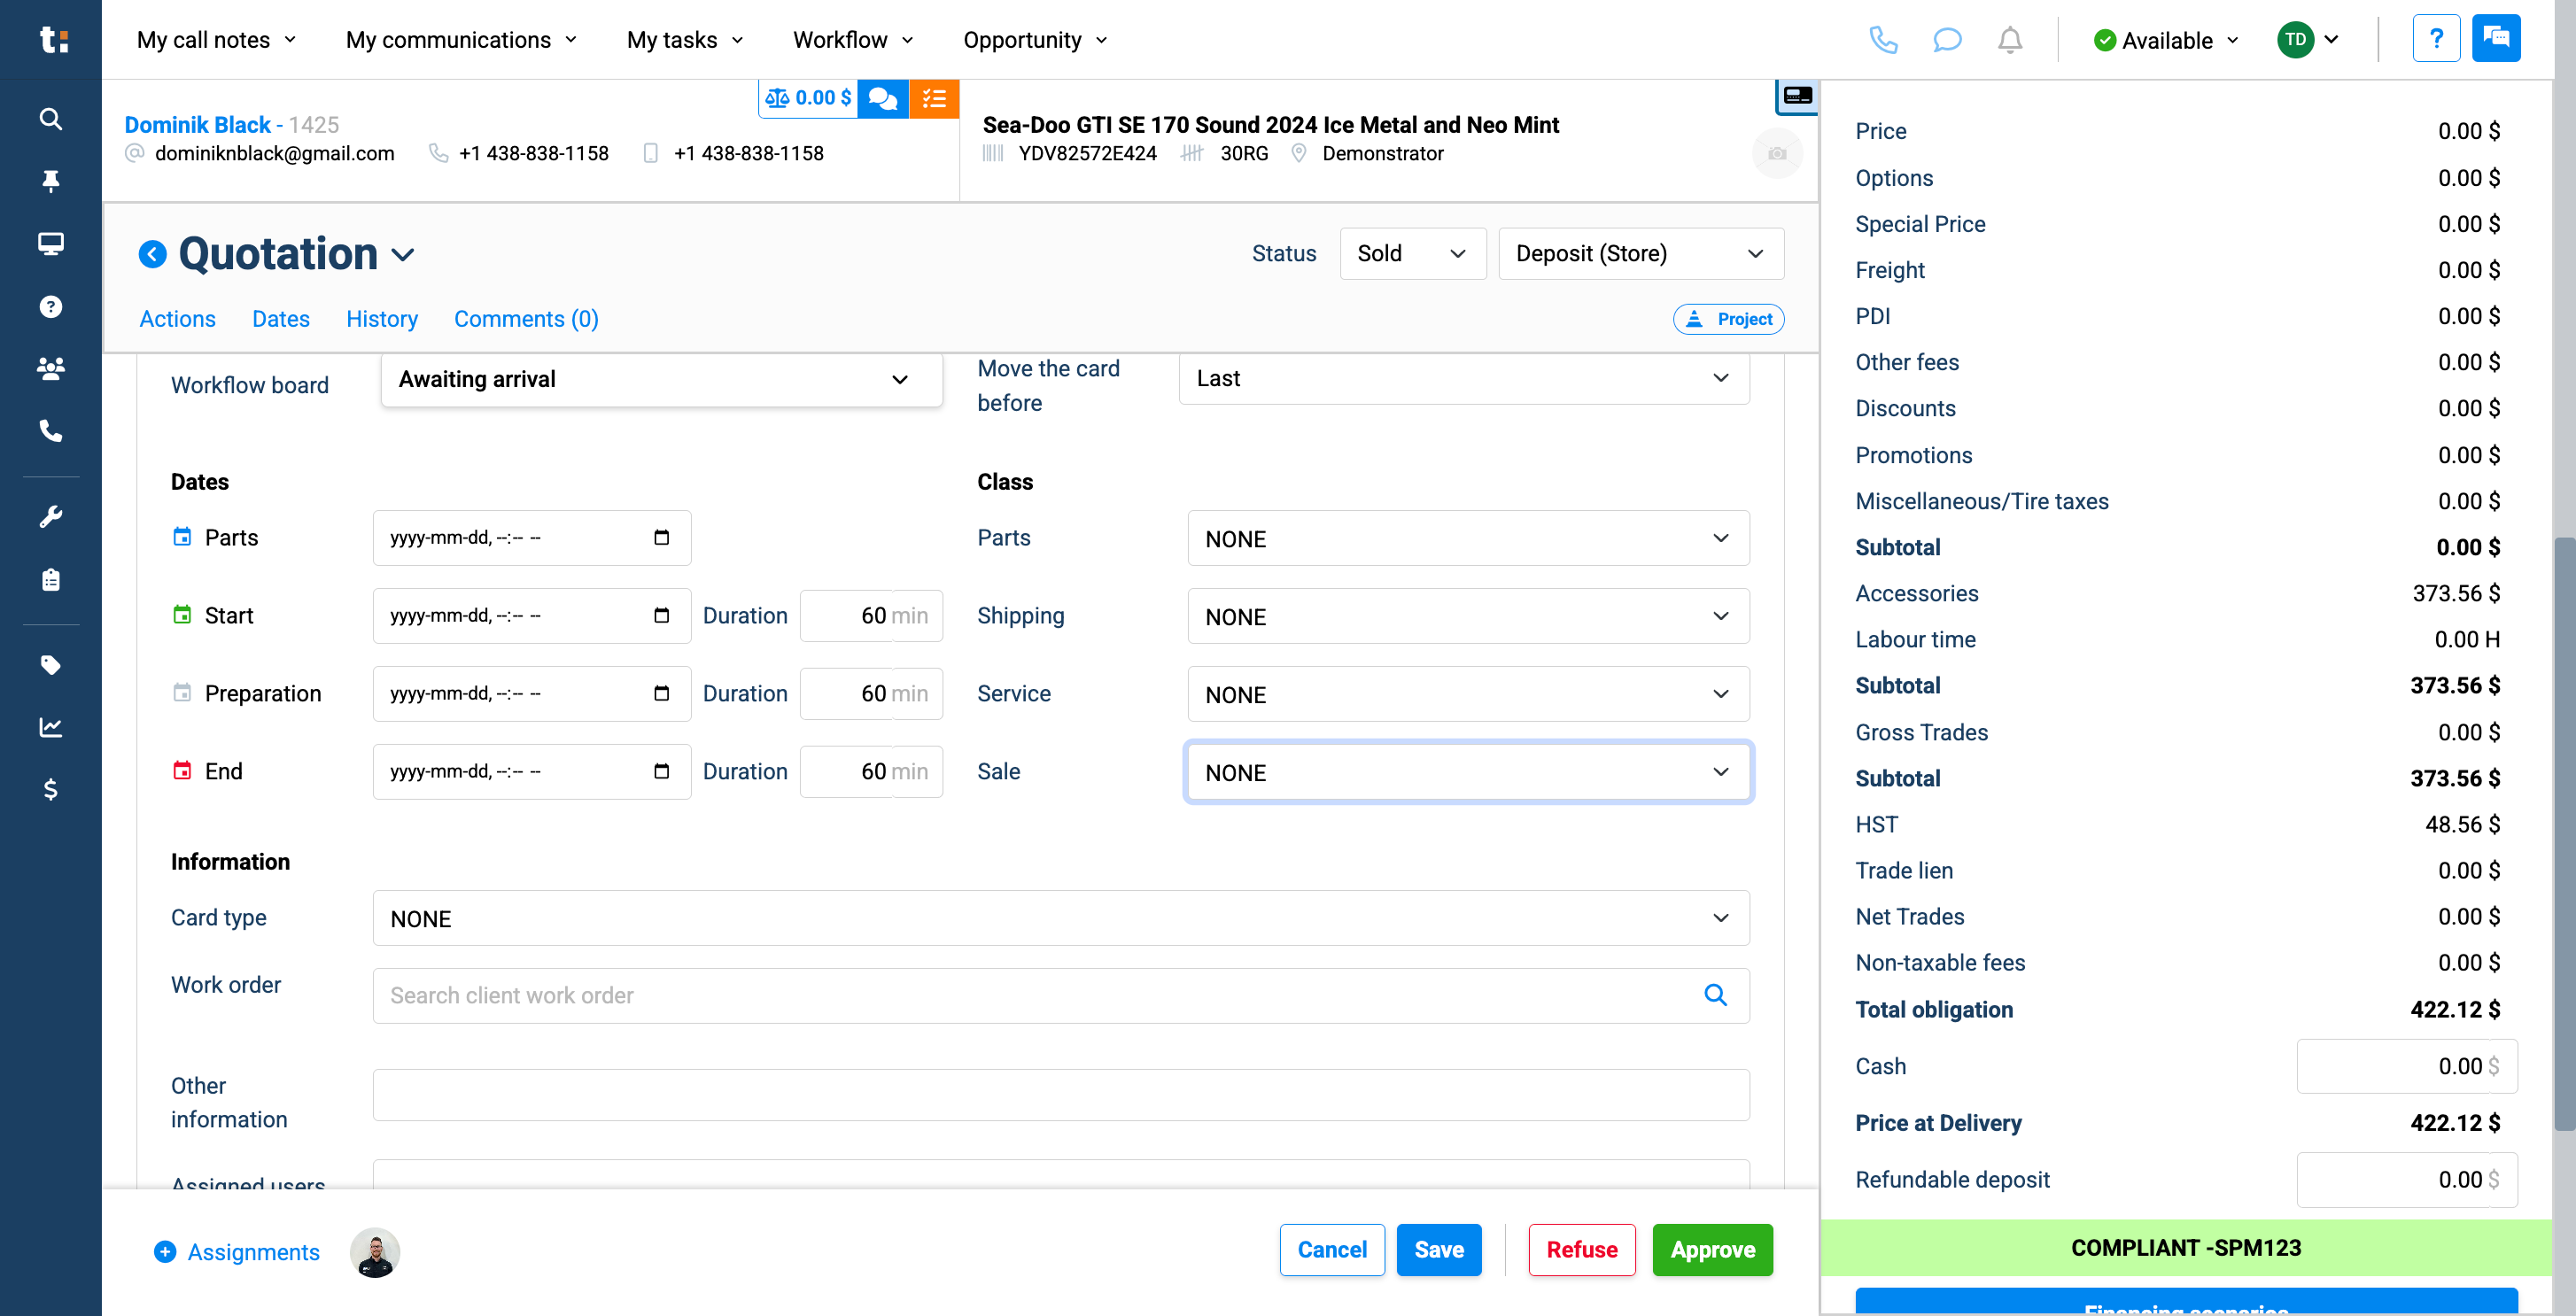Click the chat bubble icon in top bar
Image resolution: width=2576 pixels, height=1316 pixels.
(x=1947, y=40)
